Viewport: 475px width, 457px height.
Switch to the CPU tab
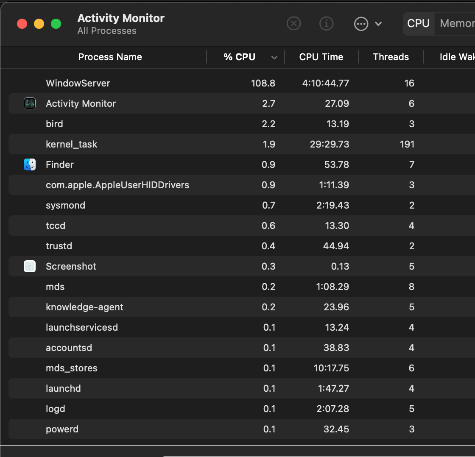click(x=418, y=23)
